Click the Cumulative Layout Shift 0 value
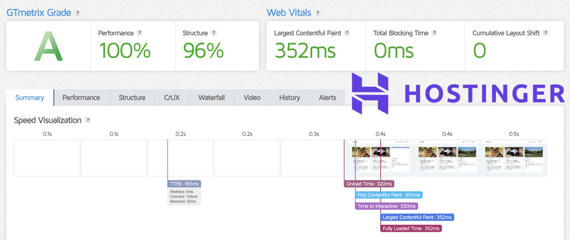Image resolution: width=570 pixels, height=240 pixels. [x=479, y=50]
